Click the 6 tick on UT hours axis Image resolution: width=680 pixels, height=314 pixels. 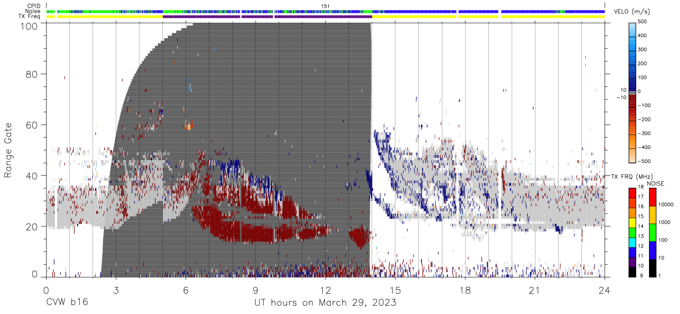pos(186,290)
